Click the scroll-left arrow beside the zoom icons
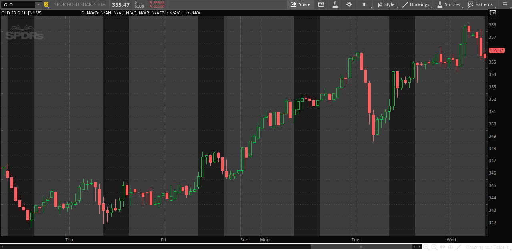Screen dimensions: 512x251 414,247
